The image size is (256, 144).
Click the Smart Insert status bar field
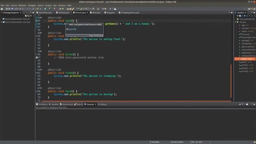[x=178, y=142]
